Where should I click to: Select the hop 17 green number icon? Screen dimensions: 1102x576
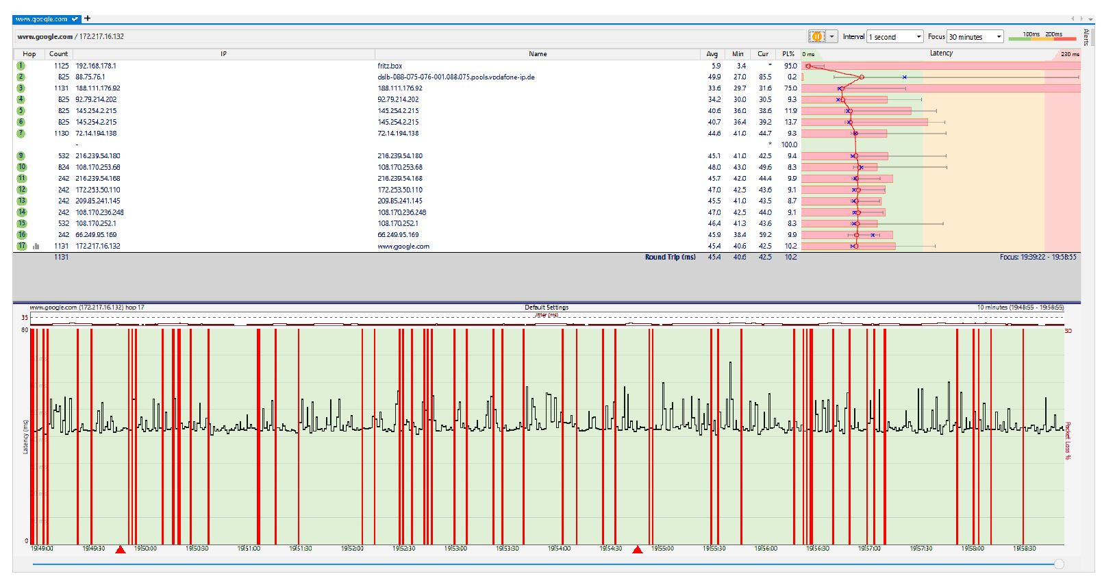click(x=22, y=246)
